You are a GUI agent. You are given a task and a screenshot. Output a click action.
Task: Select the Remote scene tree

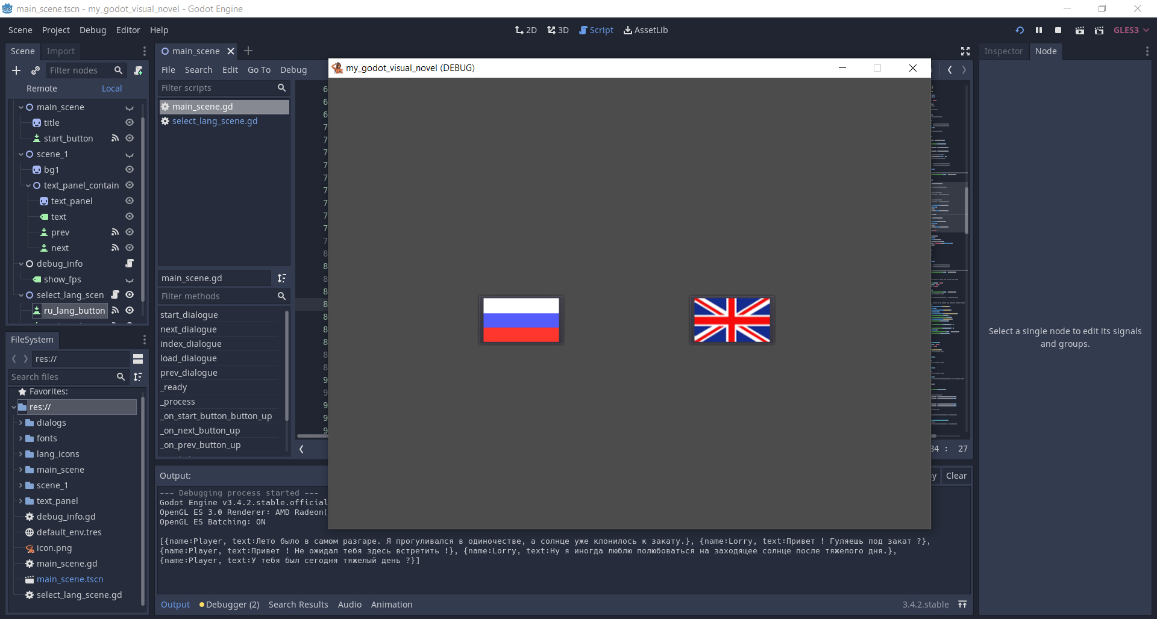[42, 89]
